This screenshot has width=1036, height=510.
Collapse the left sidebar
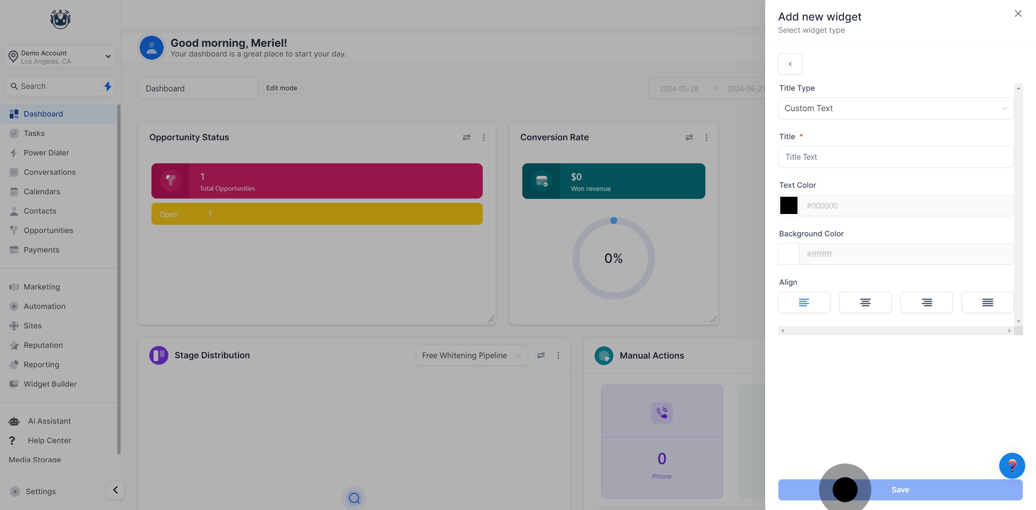pyautogui.click(x=115, y=489)
